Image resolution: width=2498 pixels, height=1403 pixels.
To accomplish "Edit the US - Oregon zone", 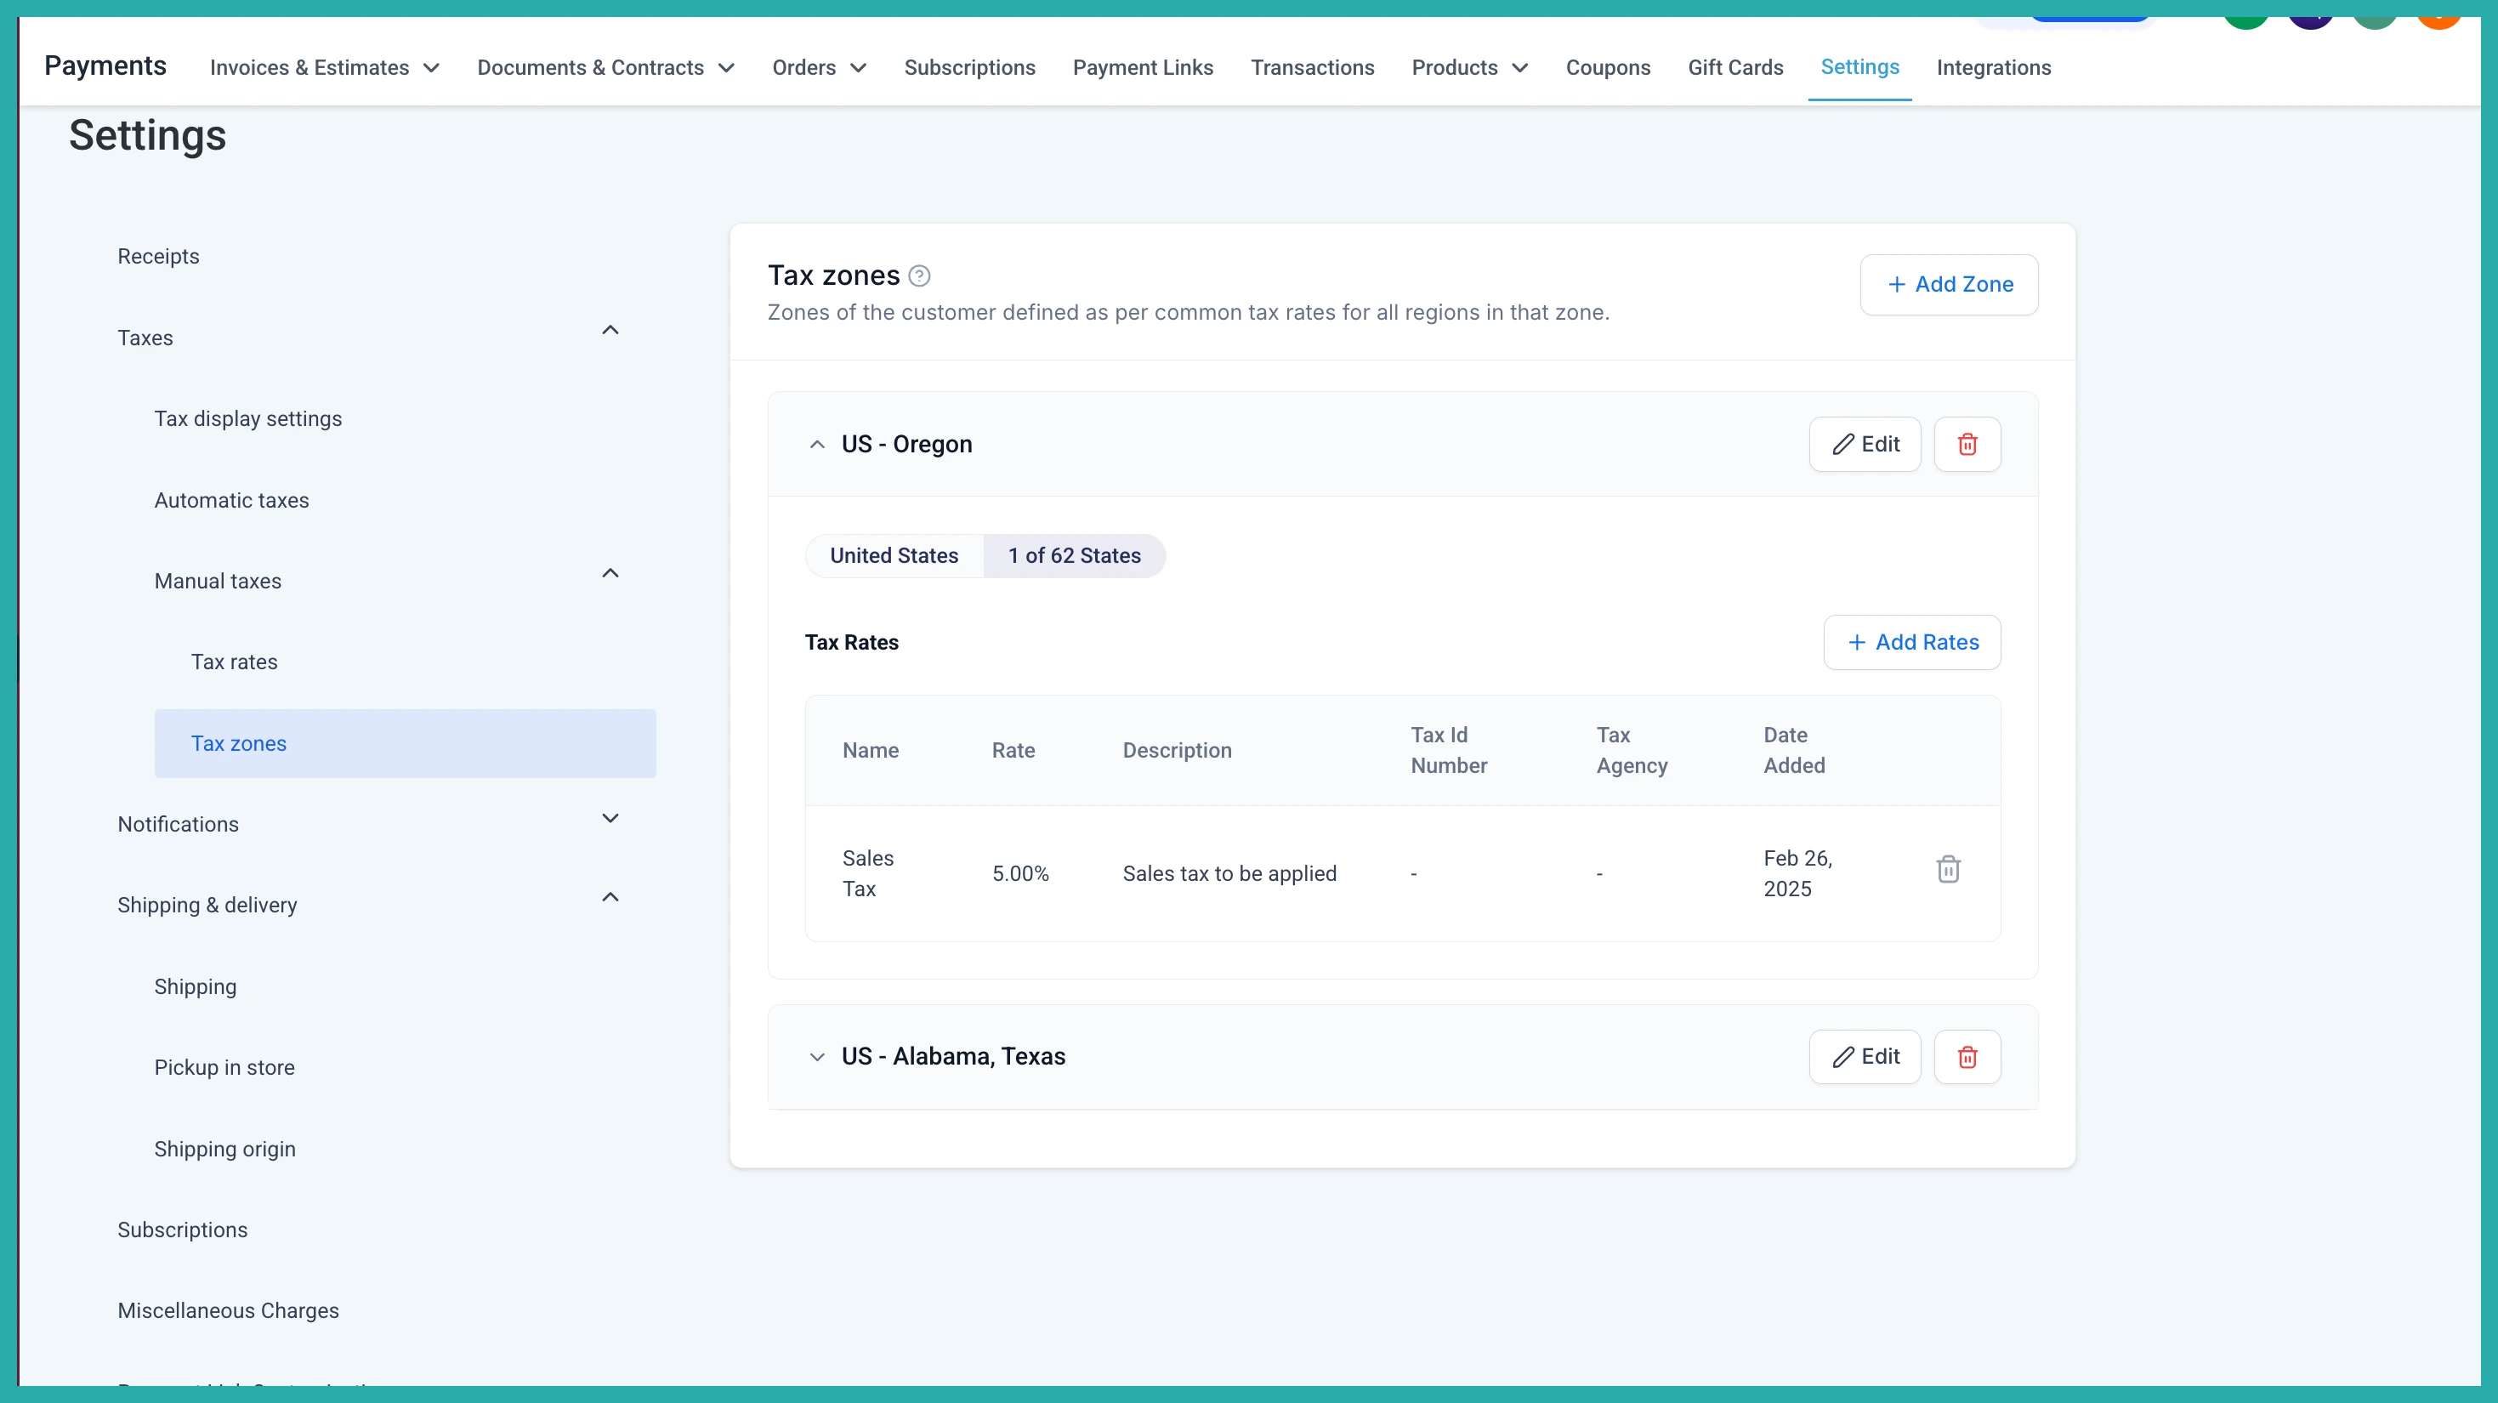I will point(1864,444).
